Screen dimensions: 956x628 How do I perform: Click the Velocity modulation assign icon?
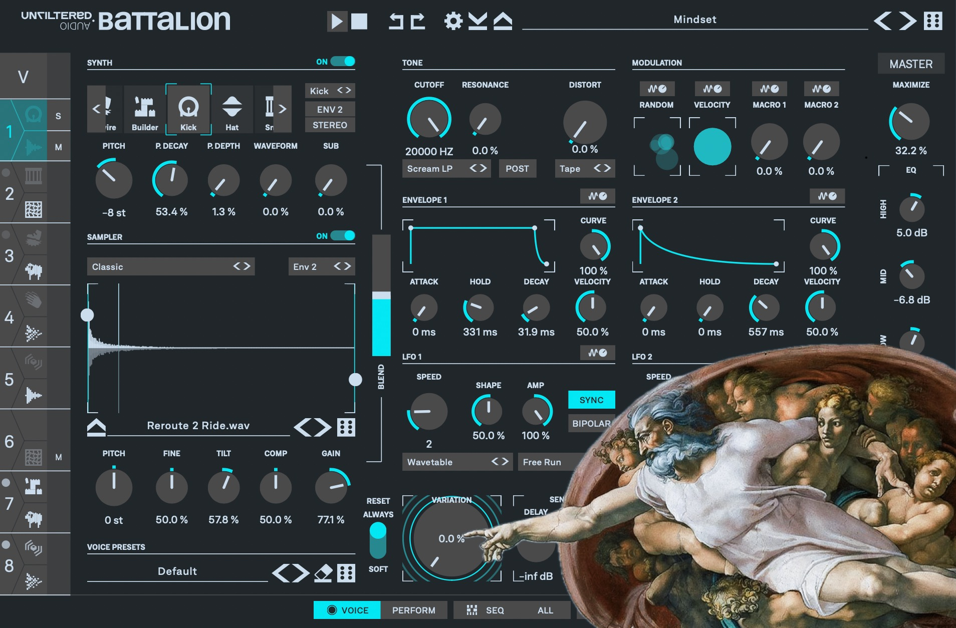pos(712,89)
